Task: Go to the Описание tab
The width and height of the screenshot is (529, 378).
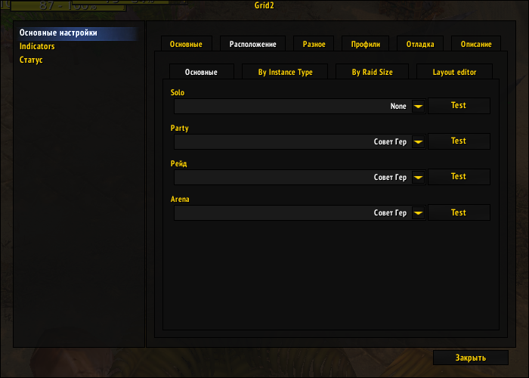Action: coord(476,44)
